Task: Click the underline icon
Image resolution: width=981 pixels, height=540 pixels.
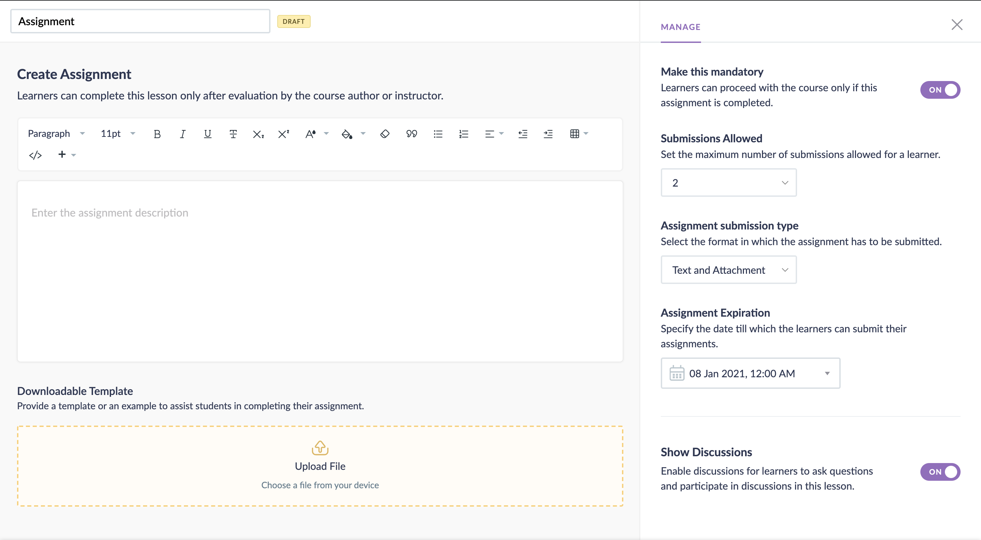Action: point(207,134)
